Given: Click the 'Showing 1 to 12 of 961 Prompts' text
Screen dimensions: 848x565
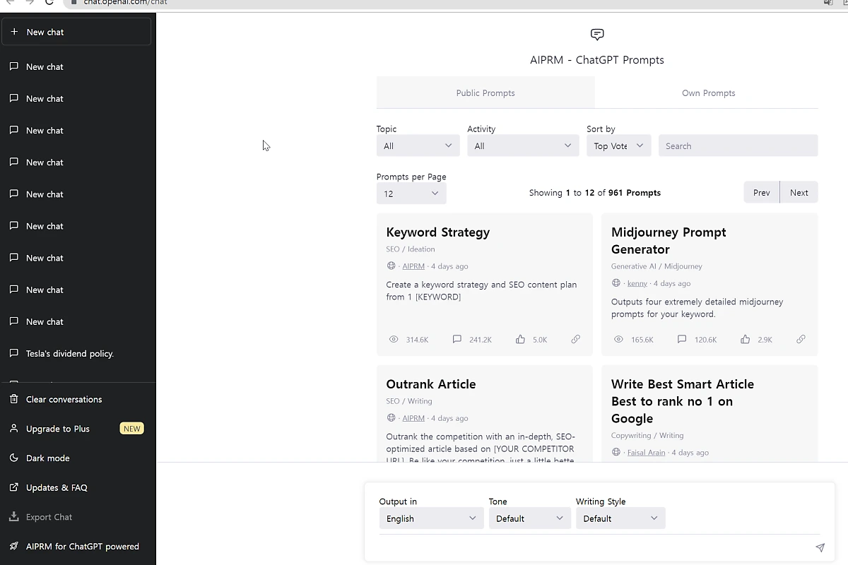Looking at the screenshot, I should [x=595, y=193].
